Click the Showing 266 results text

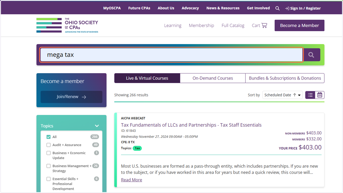(131, 95)
